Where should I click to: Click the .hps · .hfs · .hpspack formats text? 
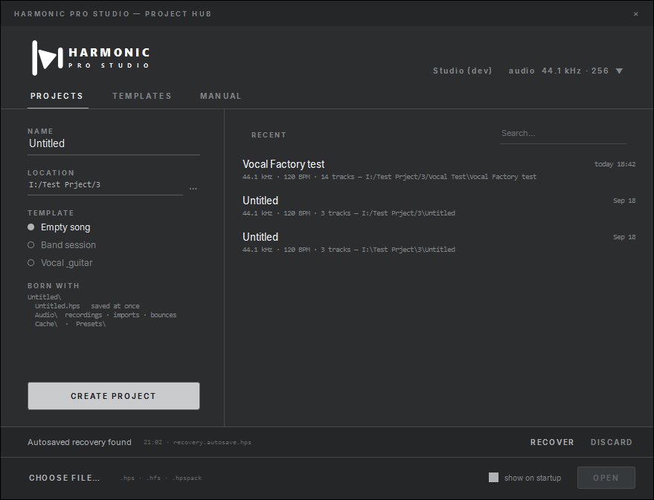point(161,478)
